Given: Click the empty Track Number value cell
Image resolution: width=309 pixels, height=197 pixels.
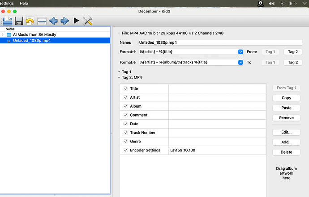Looking at the screenshot, I should click(x=217, y=133).
